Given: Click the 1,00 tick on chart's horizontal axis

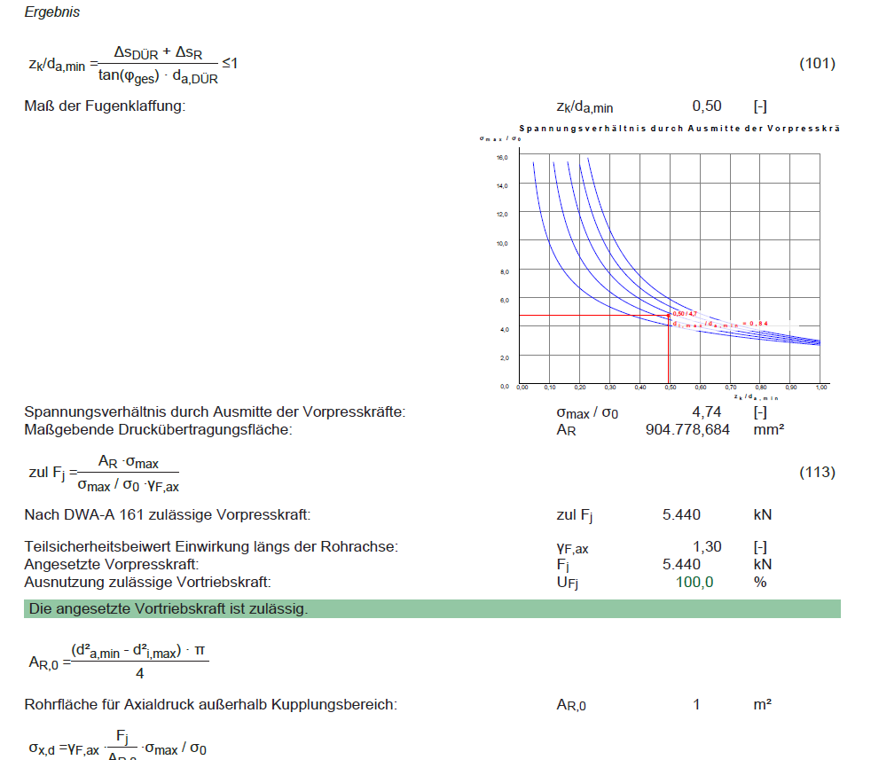Looking at the screenshot, I should (x=820, y=388).
